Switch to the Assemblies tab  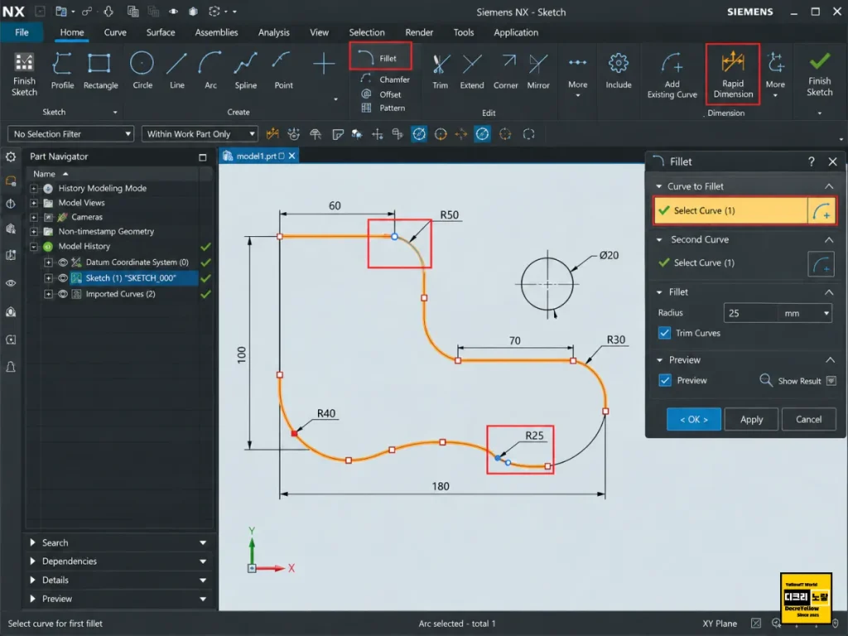coord(216,32)
